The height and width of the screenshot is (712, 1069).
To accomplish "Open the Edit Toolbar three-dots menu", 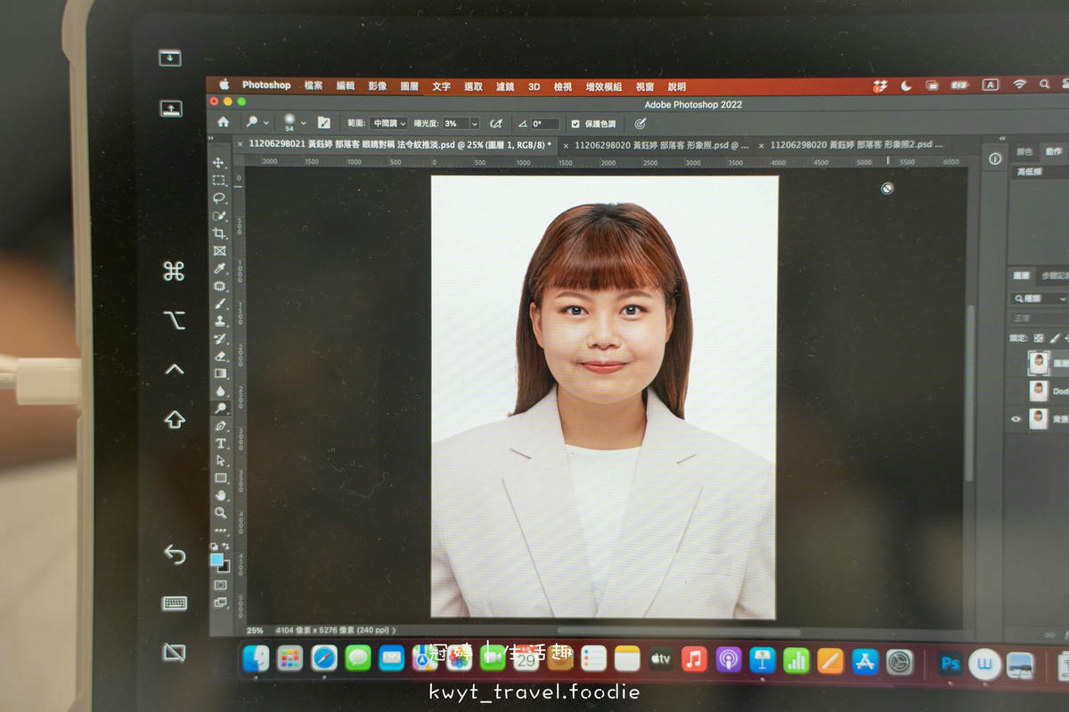I will click(x=219, y=530).
